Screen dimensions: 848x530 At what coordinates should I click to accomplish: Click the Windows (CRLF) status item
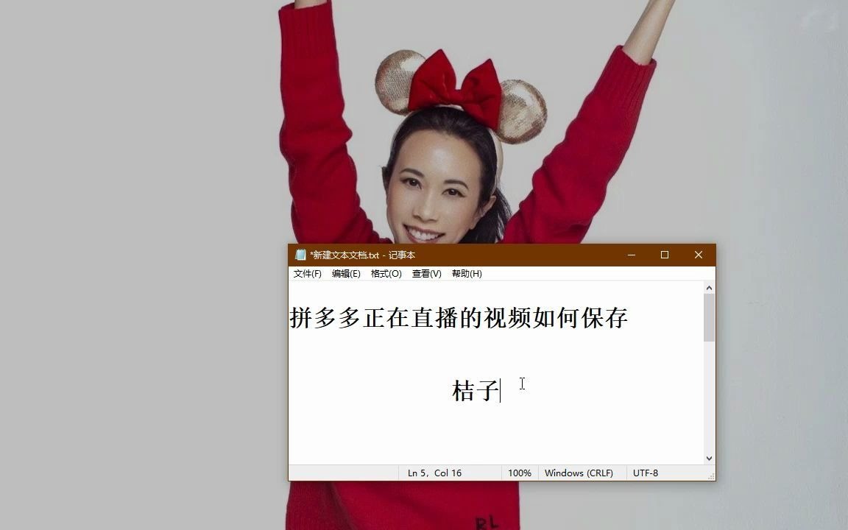pyautogui.click(x=579, y=473)
